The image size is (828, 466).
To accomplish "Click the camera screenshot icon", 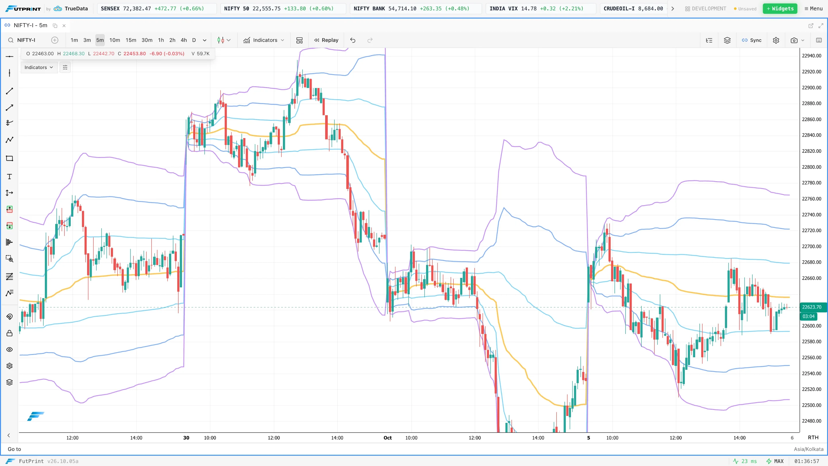I will pos(794,40).
